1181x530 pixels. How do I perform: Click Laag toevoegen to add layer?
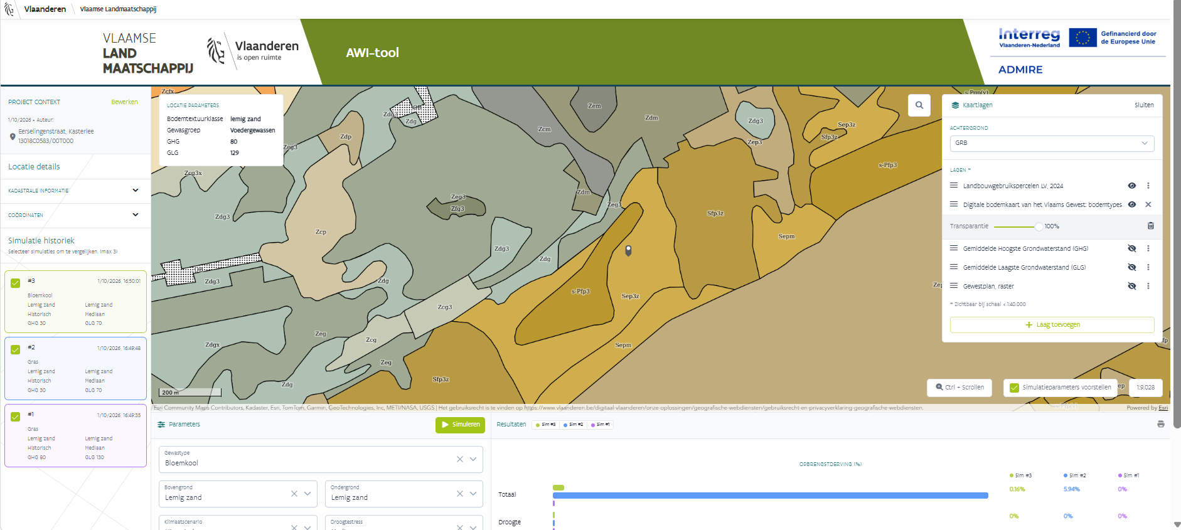(1052, 325)
